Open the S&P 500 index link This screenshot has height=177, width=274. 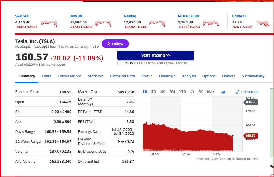tap(22, 16)
